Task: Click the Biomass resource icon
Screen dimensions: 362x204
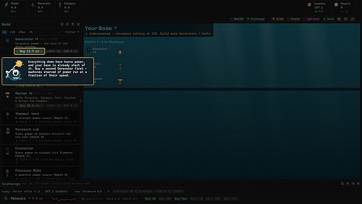Action: (60, 4)
